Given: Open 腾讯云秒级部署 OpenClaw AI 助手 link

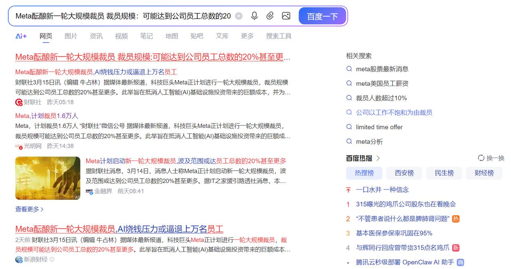Looking at the screenshot, I should click(x=405, y=262).
